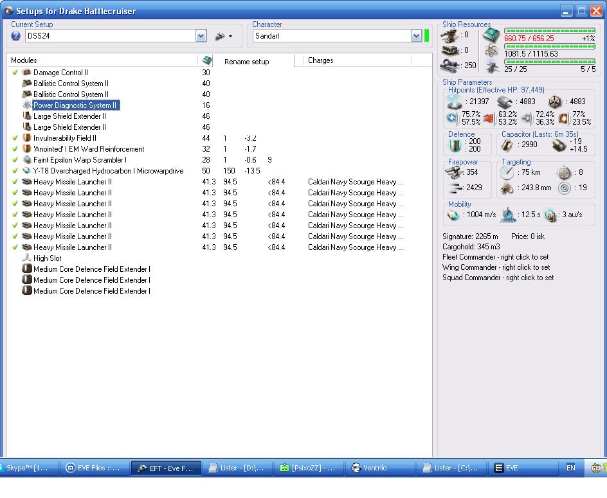Viewport: 607px width, 498px height.
Task: Select the empty High Slot icon
Action: (27, 258)
